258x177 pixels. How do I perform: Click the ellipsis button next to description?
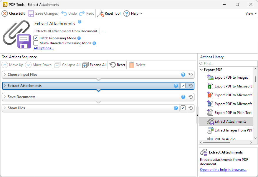click(104, 31)
